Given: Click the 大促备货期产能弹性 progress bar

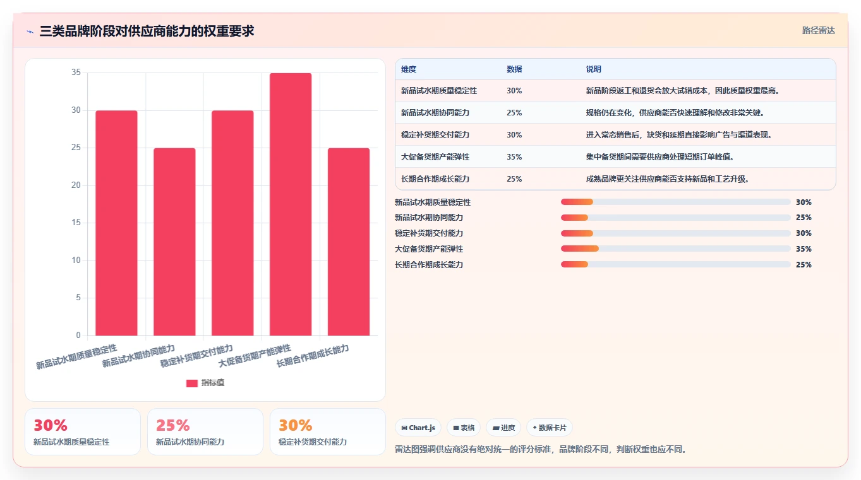Looking at the screenshot, I should [x=676, y=249].
